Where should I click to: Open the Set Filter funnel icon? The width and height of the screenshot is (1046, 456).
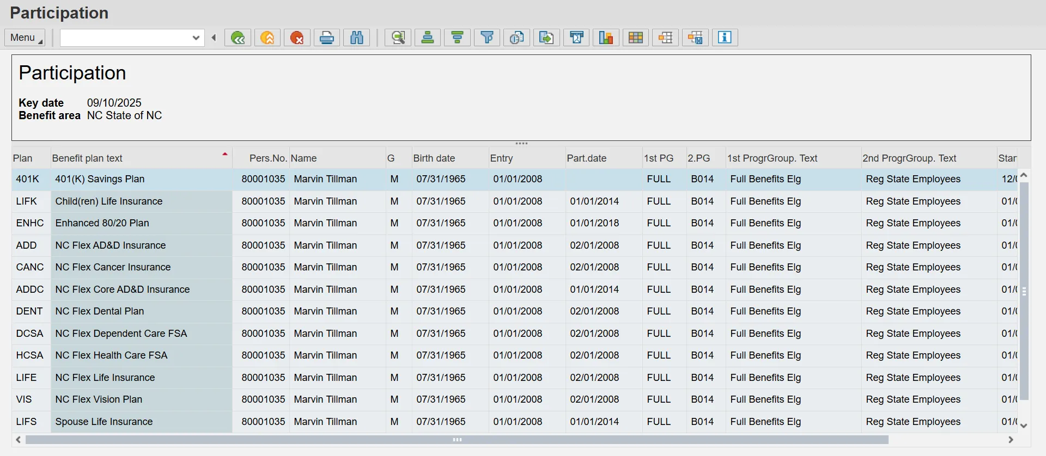click(x=487, y=38)
